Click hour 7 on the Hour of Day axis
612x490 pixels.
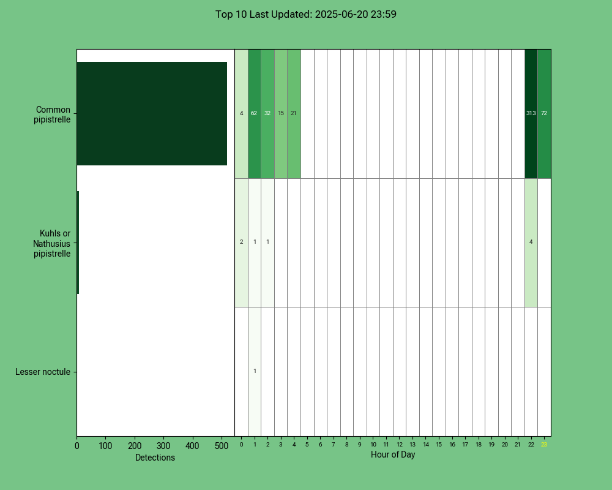(x=334, y=445)
